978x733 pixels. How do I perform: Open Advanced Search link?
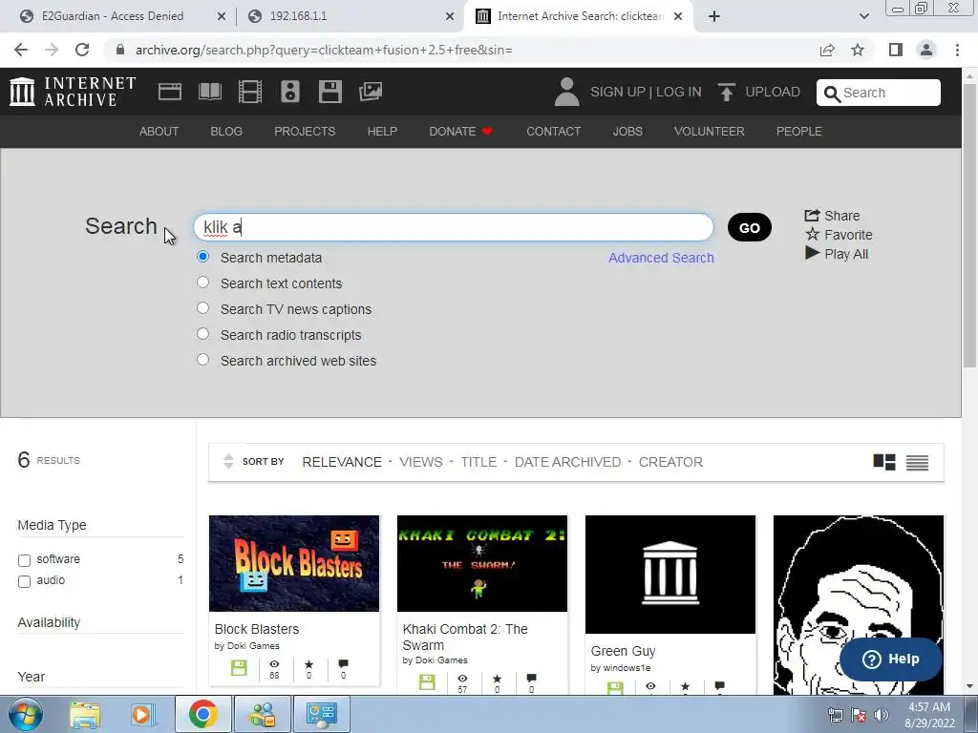pyautogui.click(x=661, y=258)
